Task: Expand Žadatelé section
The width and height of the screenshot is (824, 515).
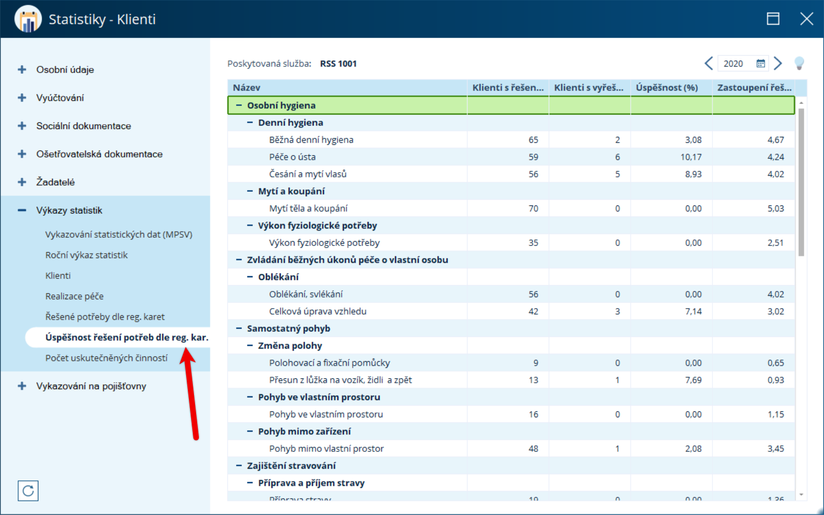Action: [x=22, y=182]
